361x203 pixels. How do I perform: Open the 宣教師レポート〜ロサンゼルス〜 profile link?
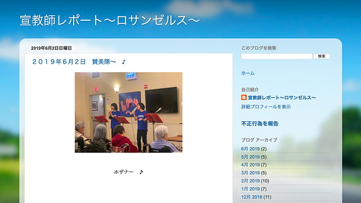point(282,98)
